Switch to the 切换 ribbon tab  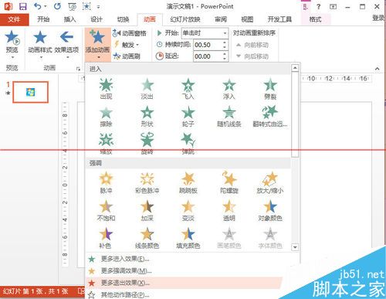point(123,19)
